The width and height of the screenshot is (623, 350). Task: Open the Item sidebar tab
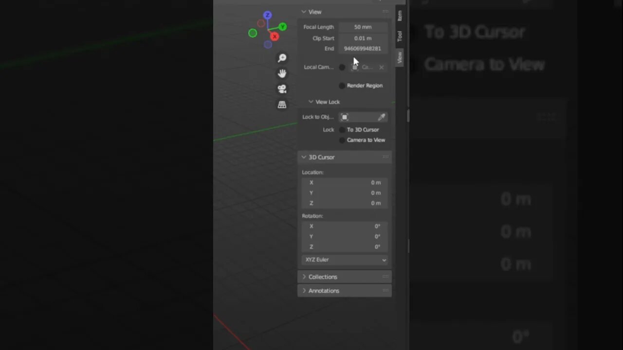pyautogui.click(x=400, y=16)
